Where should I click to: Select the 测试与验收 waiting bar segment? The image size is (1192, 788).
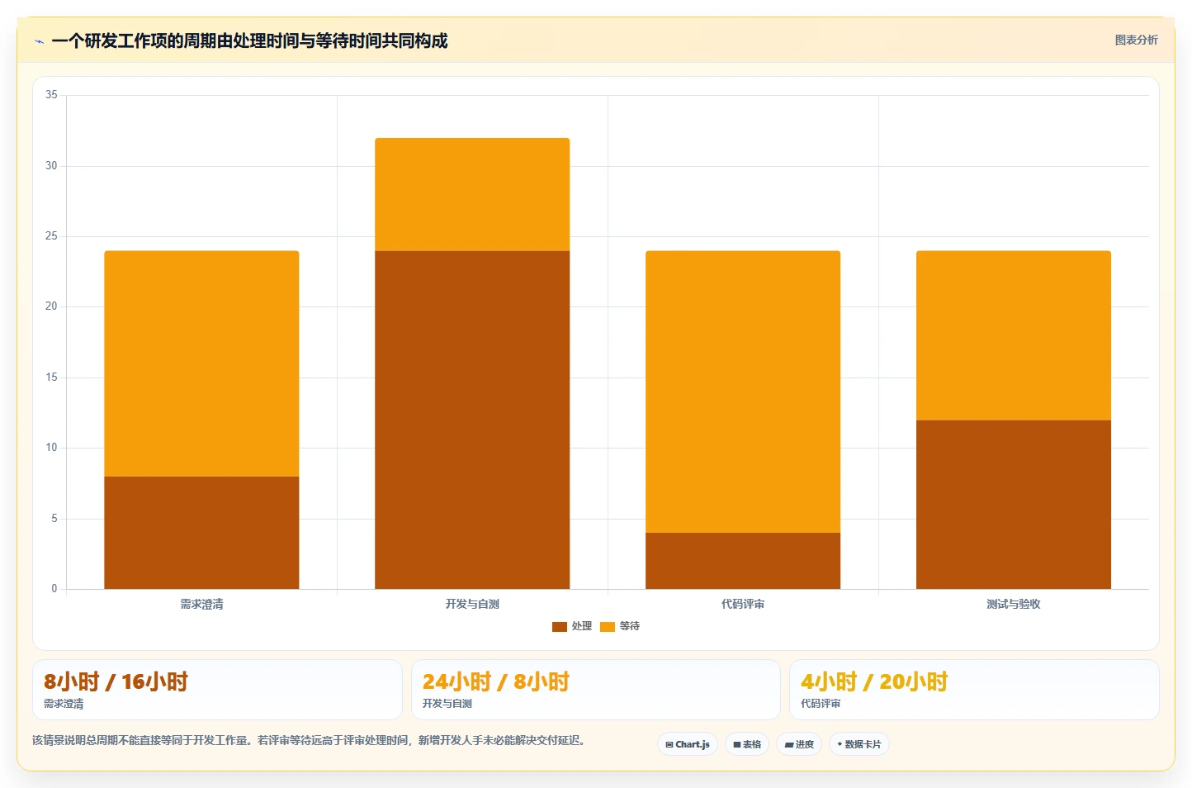click(x=1014, y=335)
